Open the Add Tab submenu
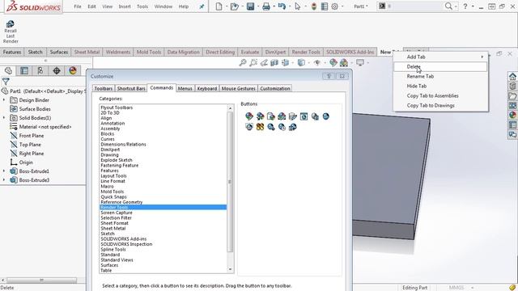Image resolution: width=518 pixels, height=291 pixels. 440,57
